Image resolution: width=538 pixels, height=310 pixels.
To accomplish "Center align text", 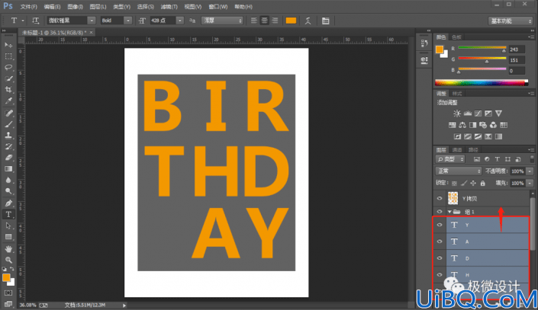I will [264, 21].
